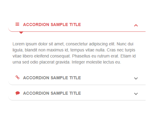Click the paragraph line starting 'ligula, blandit non'
The image size is (151, 121).
pos(74,50)
